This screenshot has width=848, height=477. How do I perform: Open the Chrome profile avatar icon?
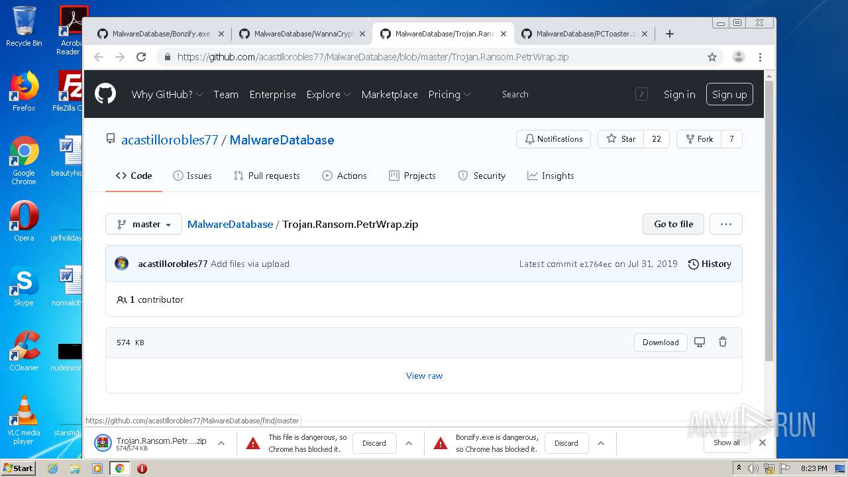point(739,57)
